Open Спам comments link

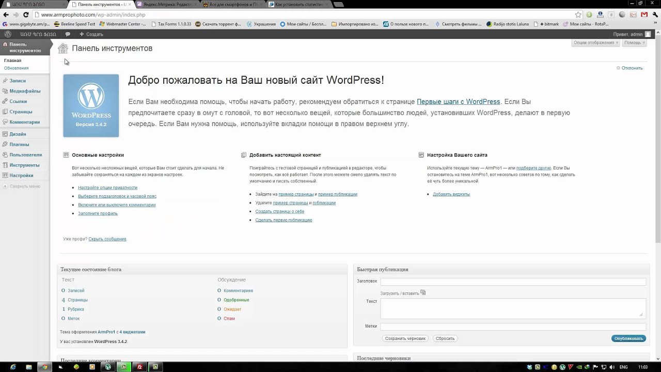[x=229, y=319]
